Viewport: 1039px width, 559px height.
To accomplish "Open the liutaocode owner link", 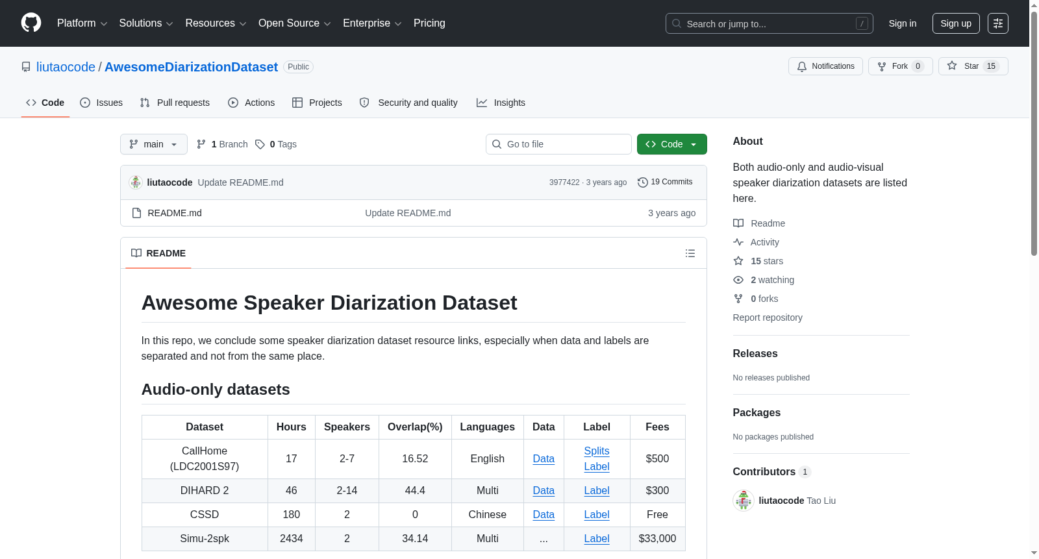I will click(66, 67).
